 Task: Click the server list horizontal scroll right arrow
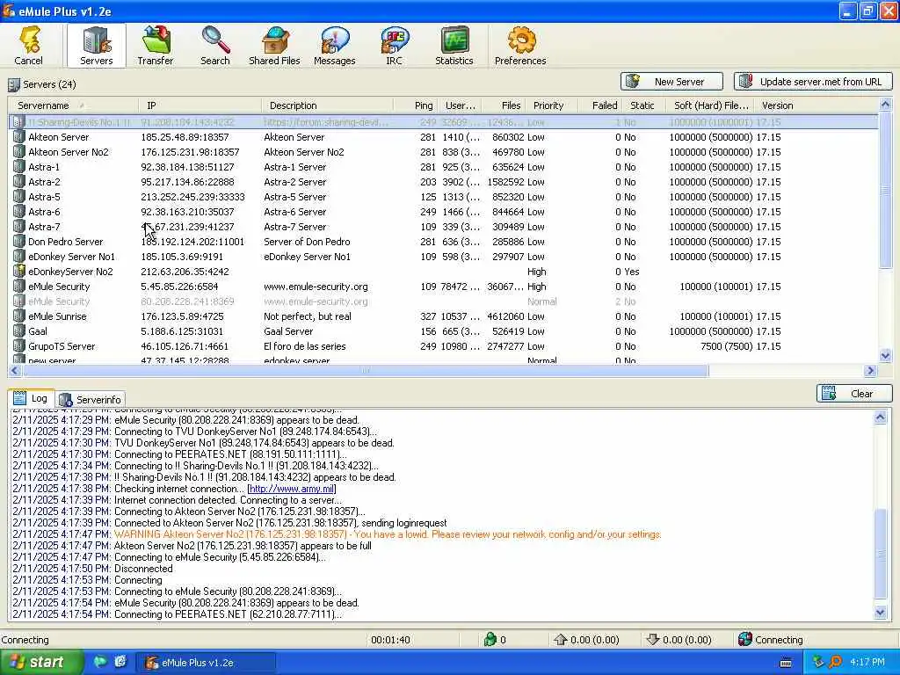[871, 371]
